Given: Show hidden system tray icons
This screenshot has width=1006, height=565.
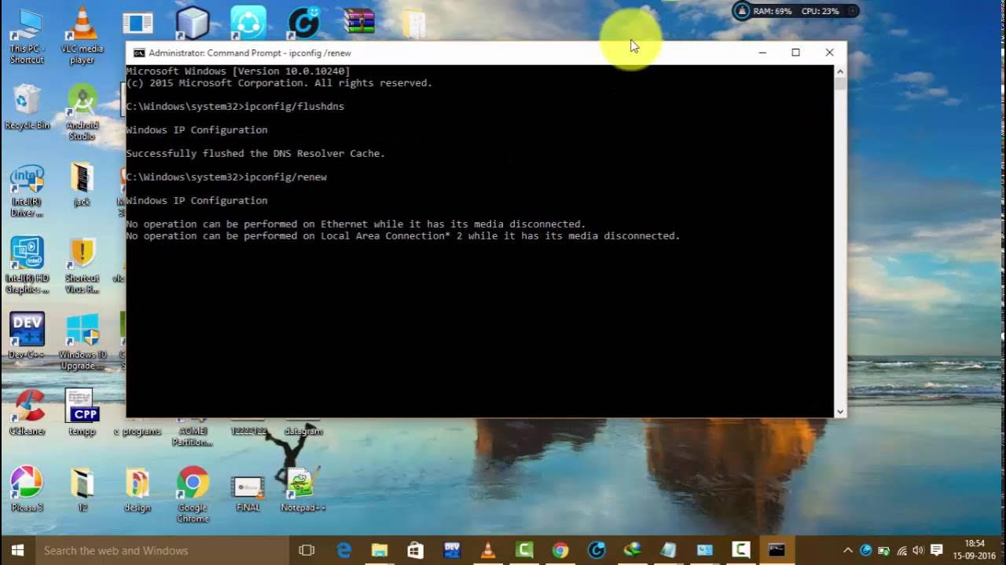Looking at the screenshot, I should point(847,550).
